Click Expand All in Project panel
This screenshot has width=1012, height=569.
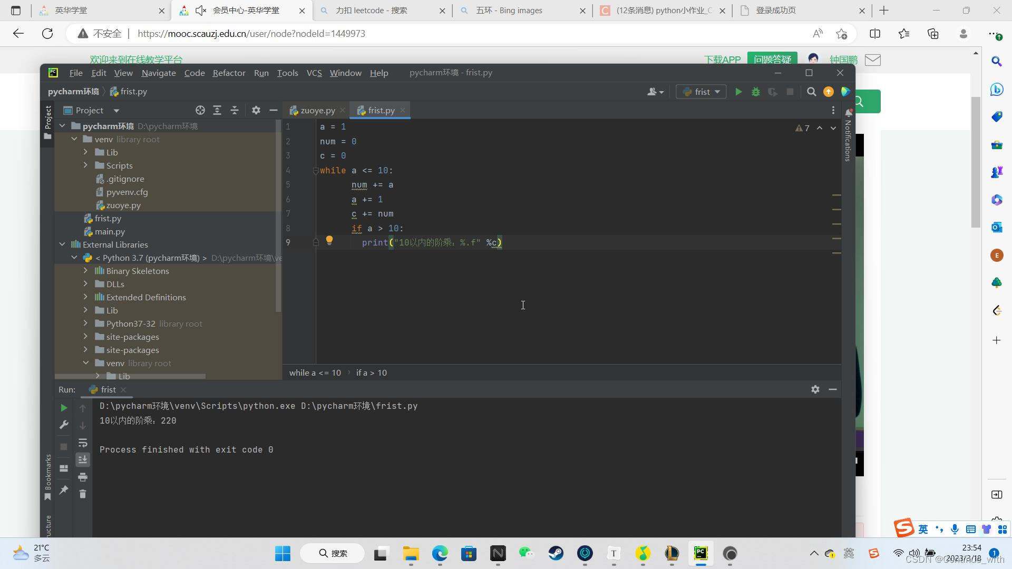coord(217,110)
